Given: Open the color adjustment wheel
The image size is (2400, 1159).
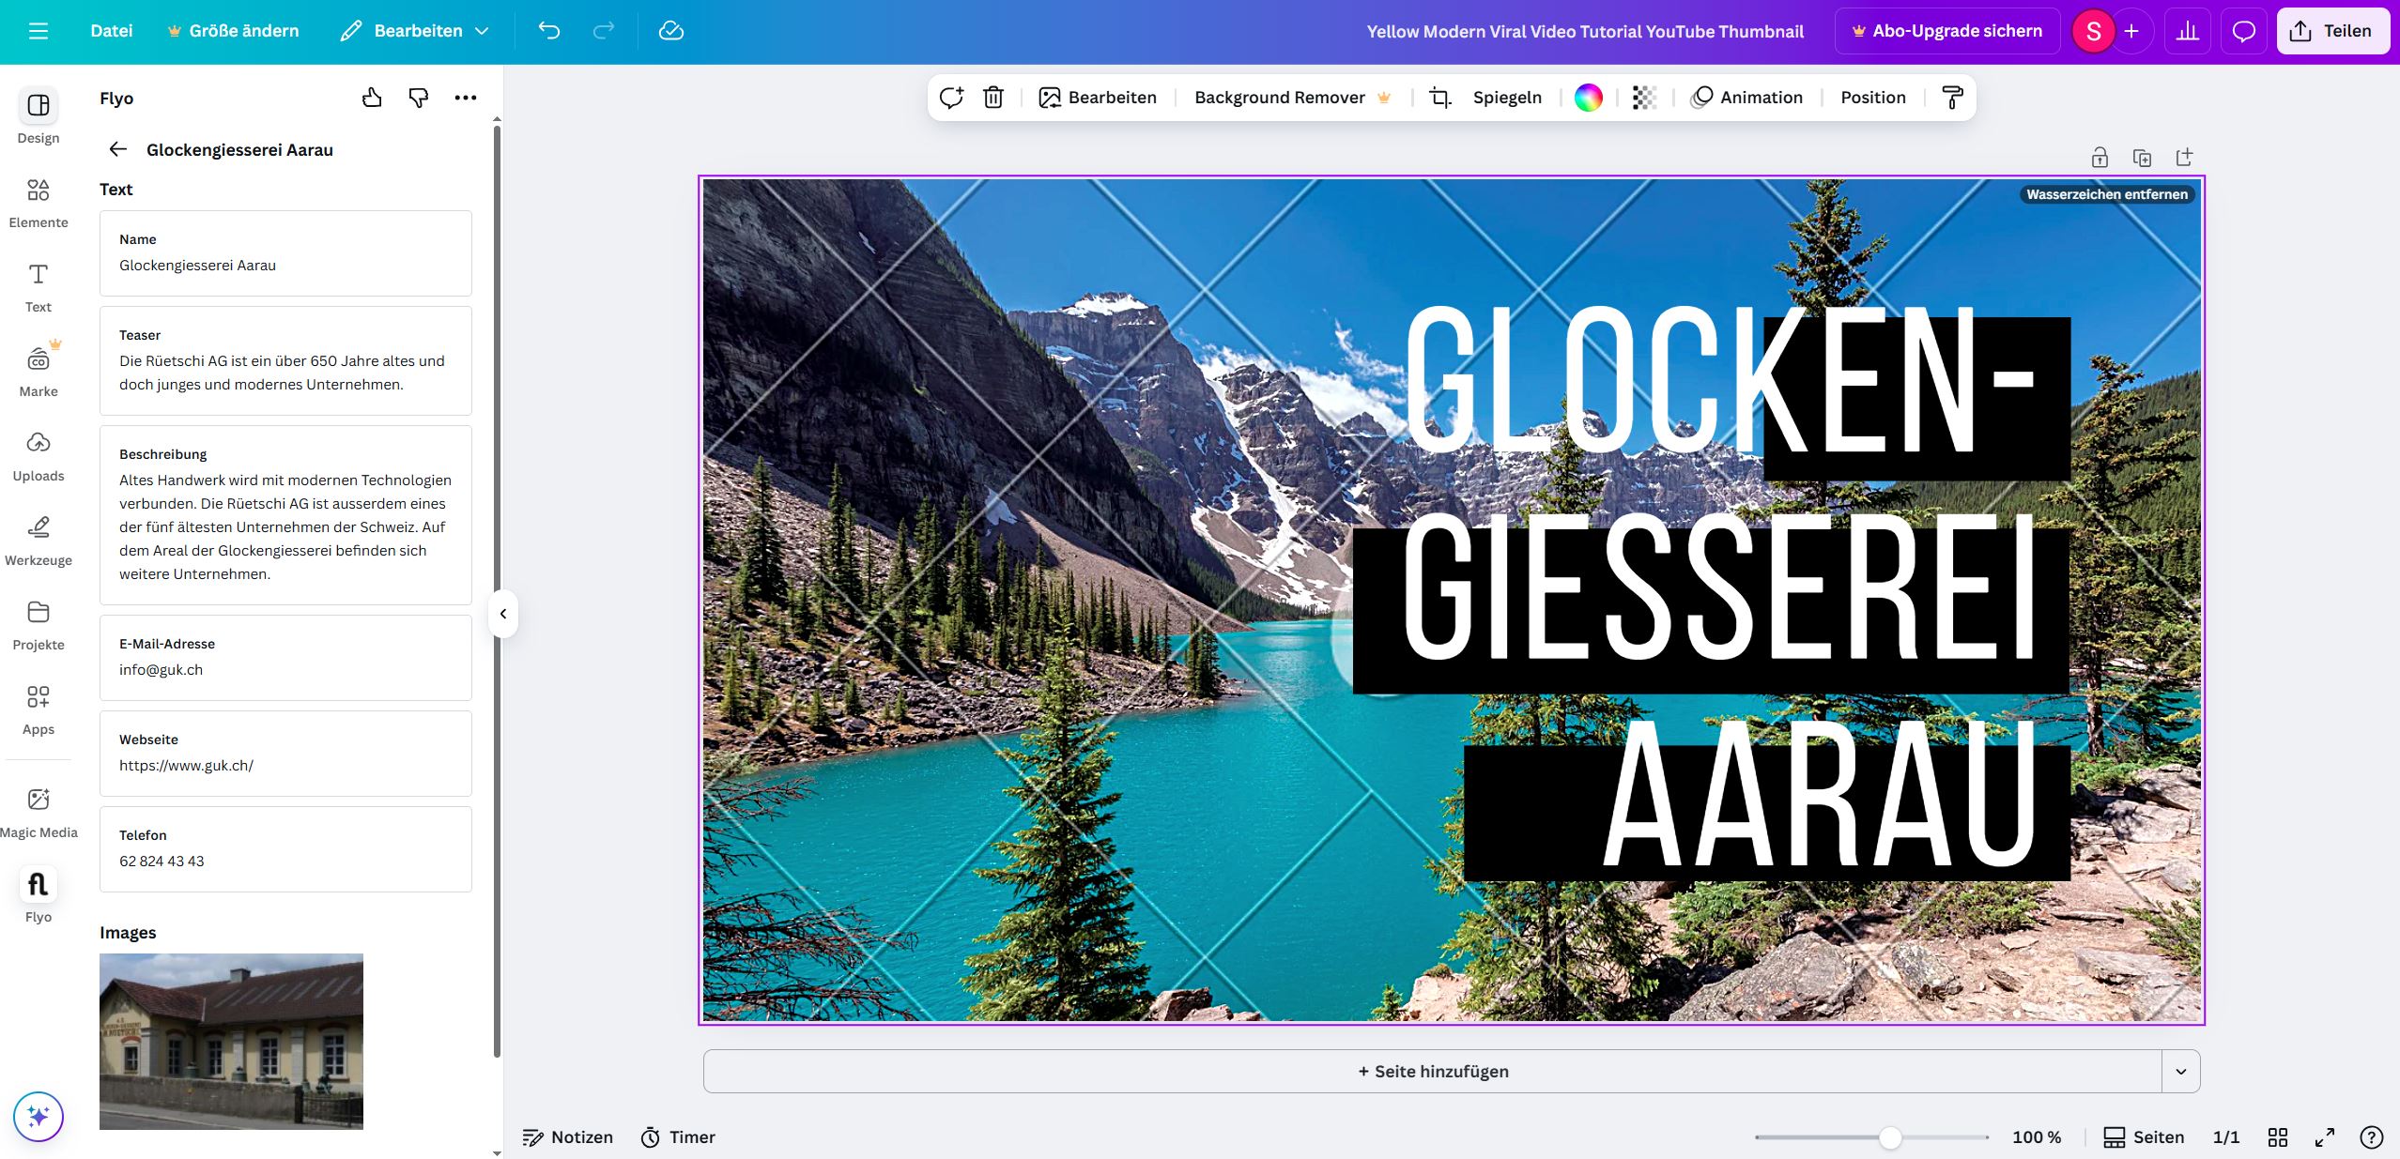Looking at the screenshot, I should click(x=1589, y=97).
